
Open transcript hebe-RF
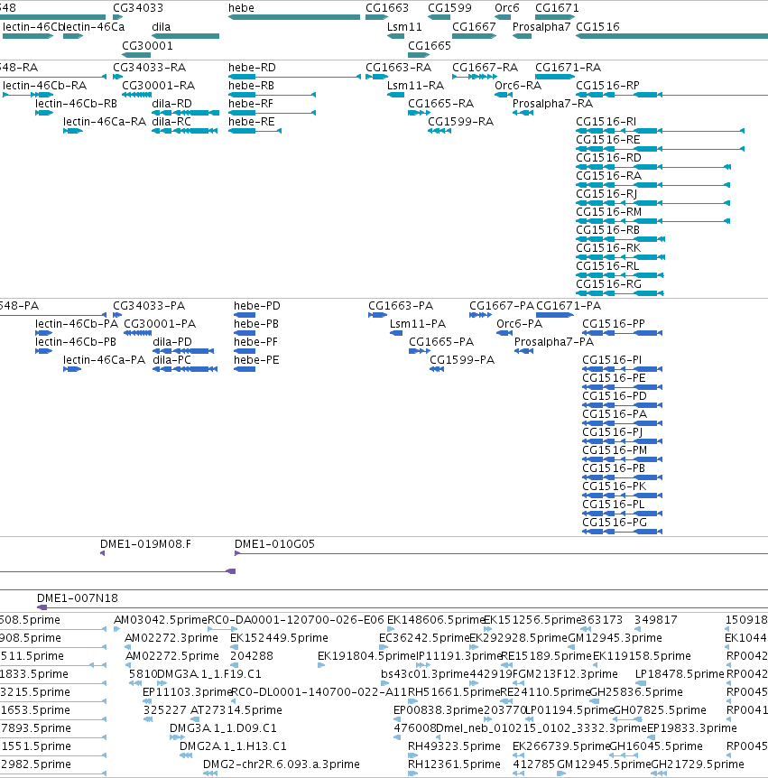tap(251, 103)
